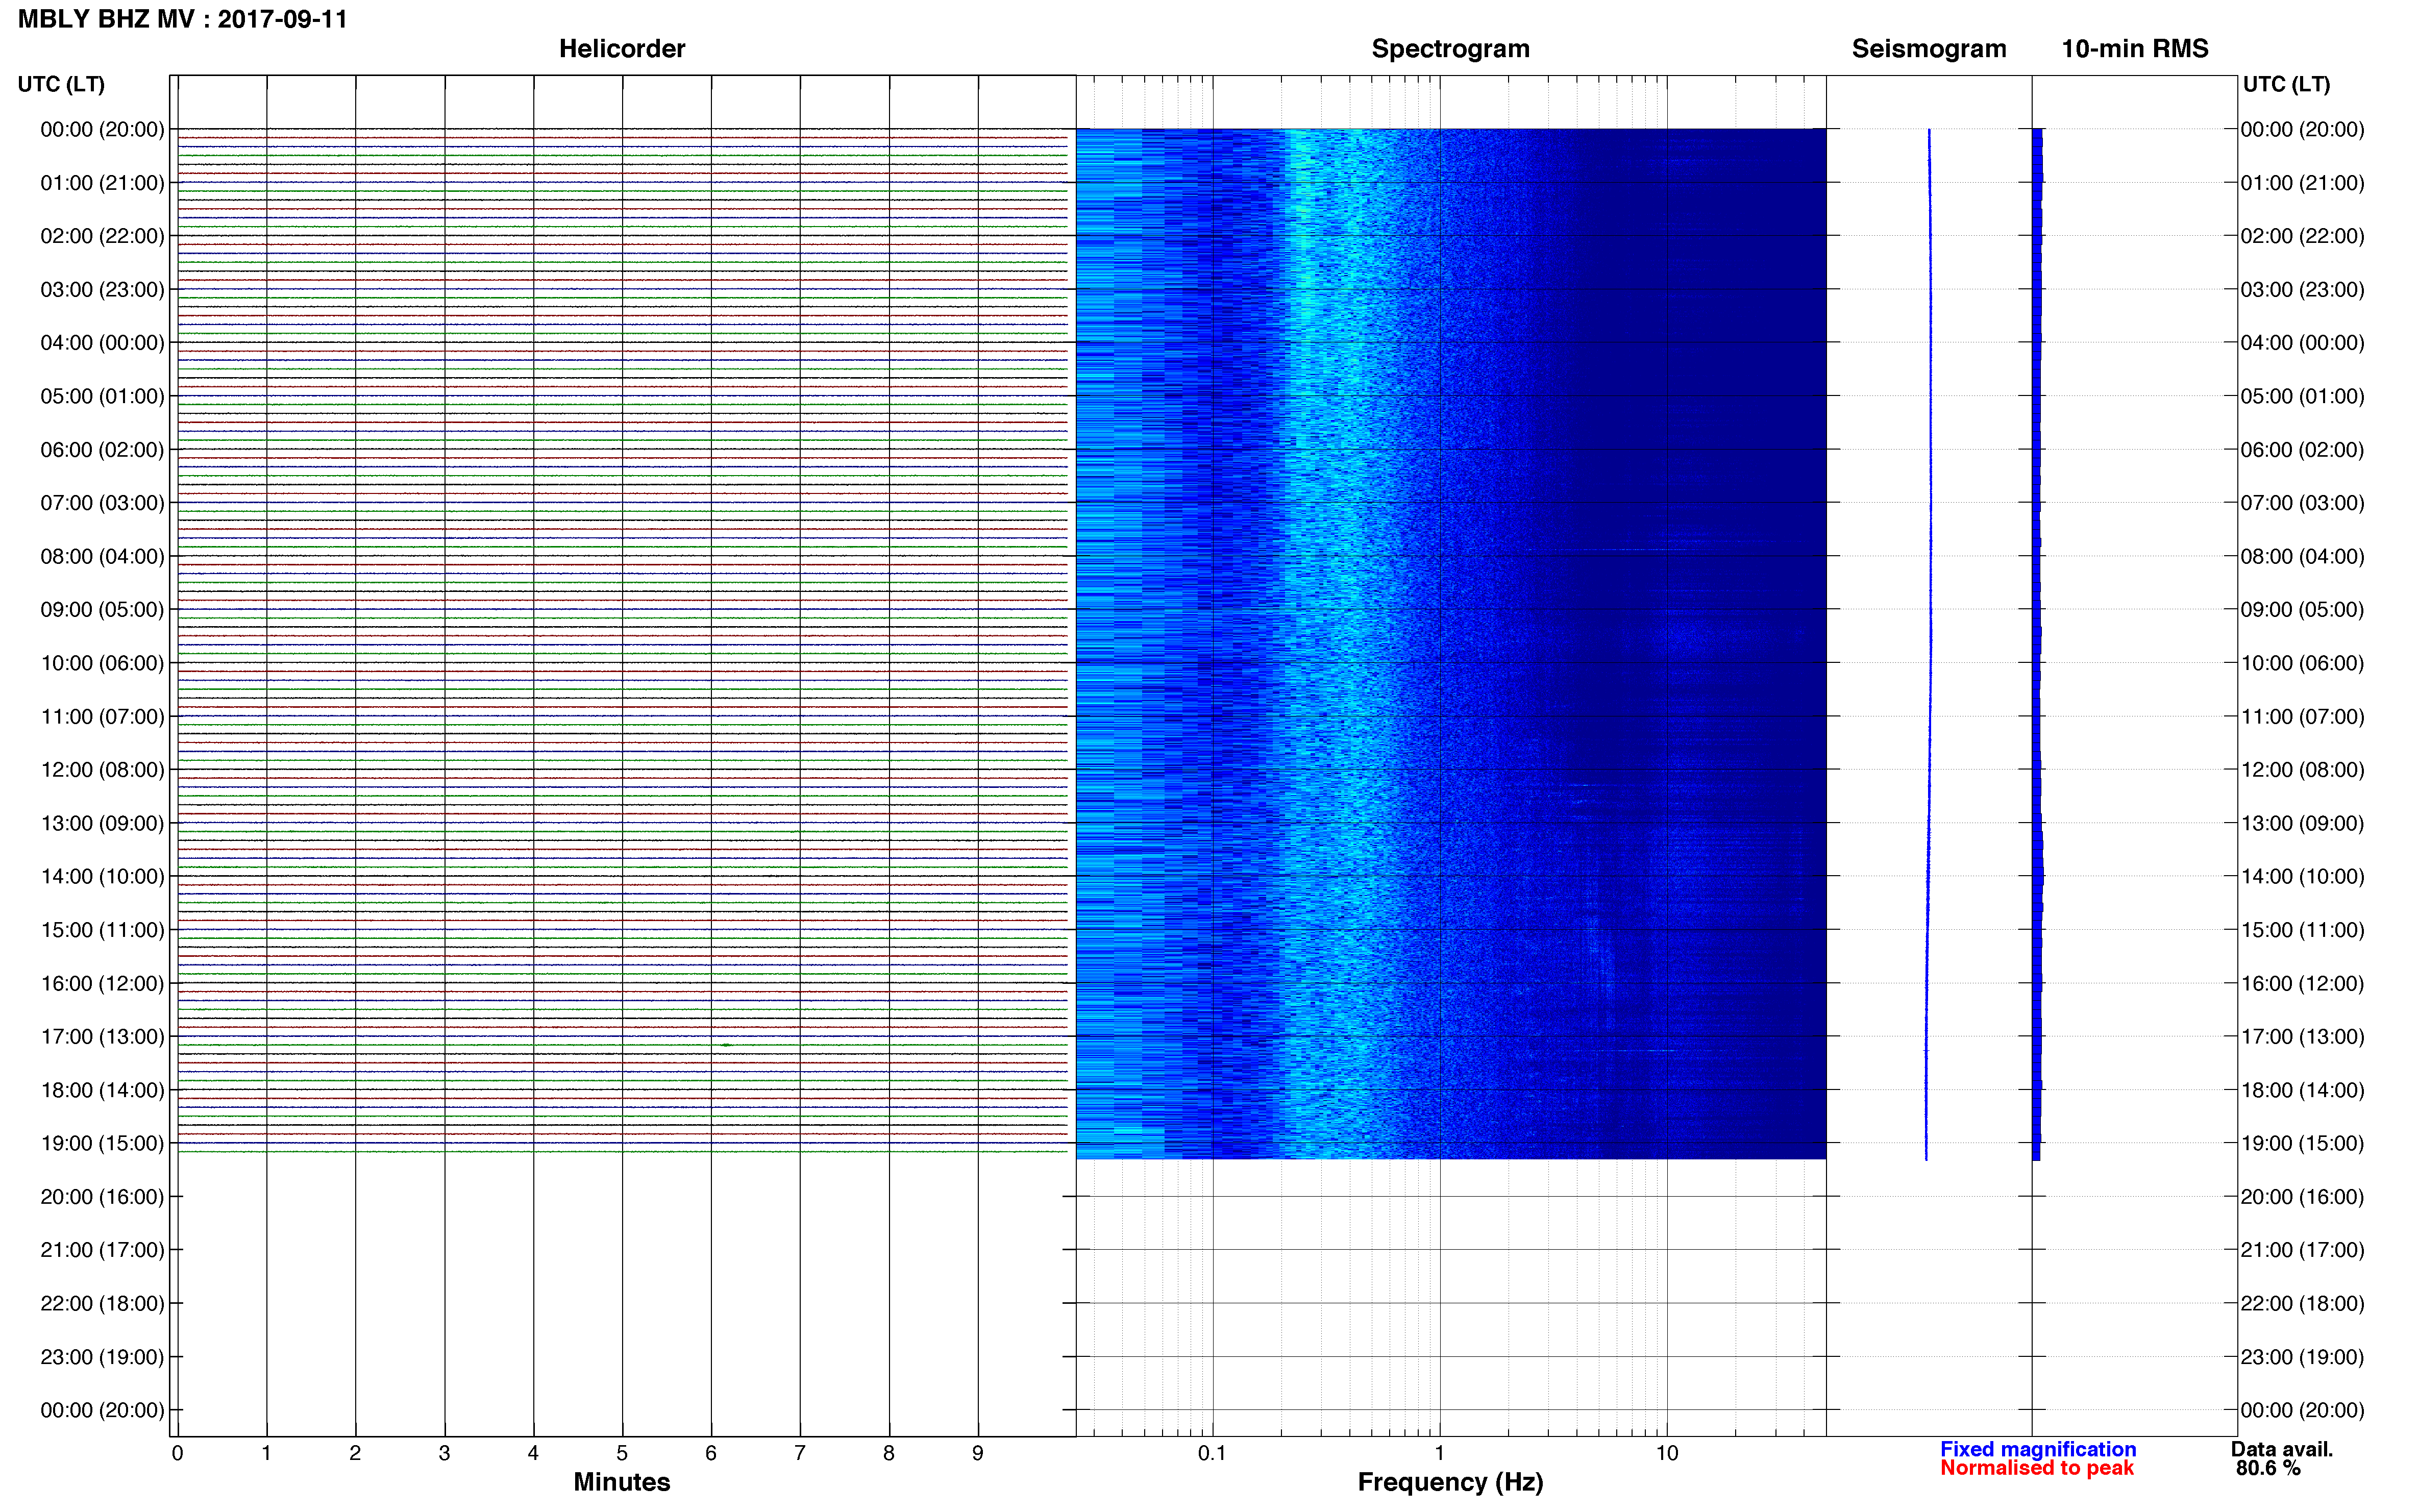
Task: Click left-axis time label 21:00 (17:00)
Action: point(102,1250)
